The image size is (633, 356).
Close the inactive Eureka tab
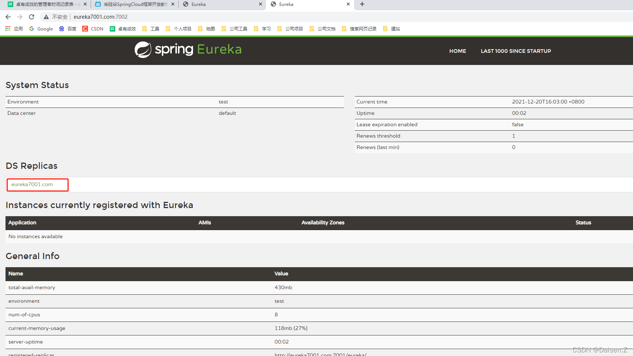[261, 4]
